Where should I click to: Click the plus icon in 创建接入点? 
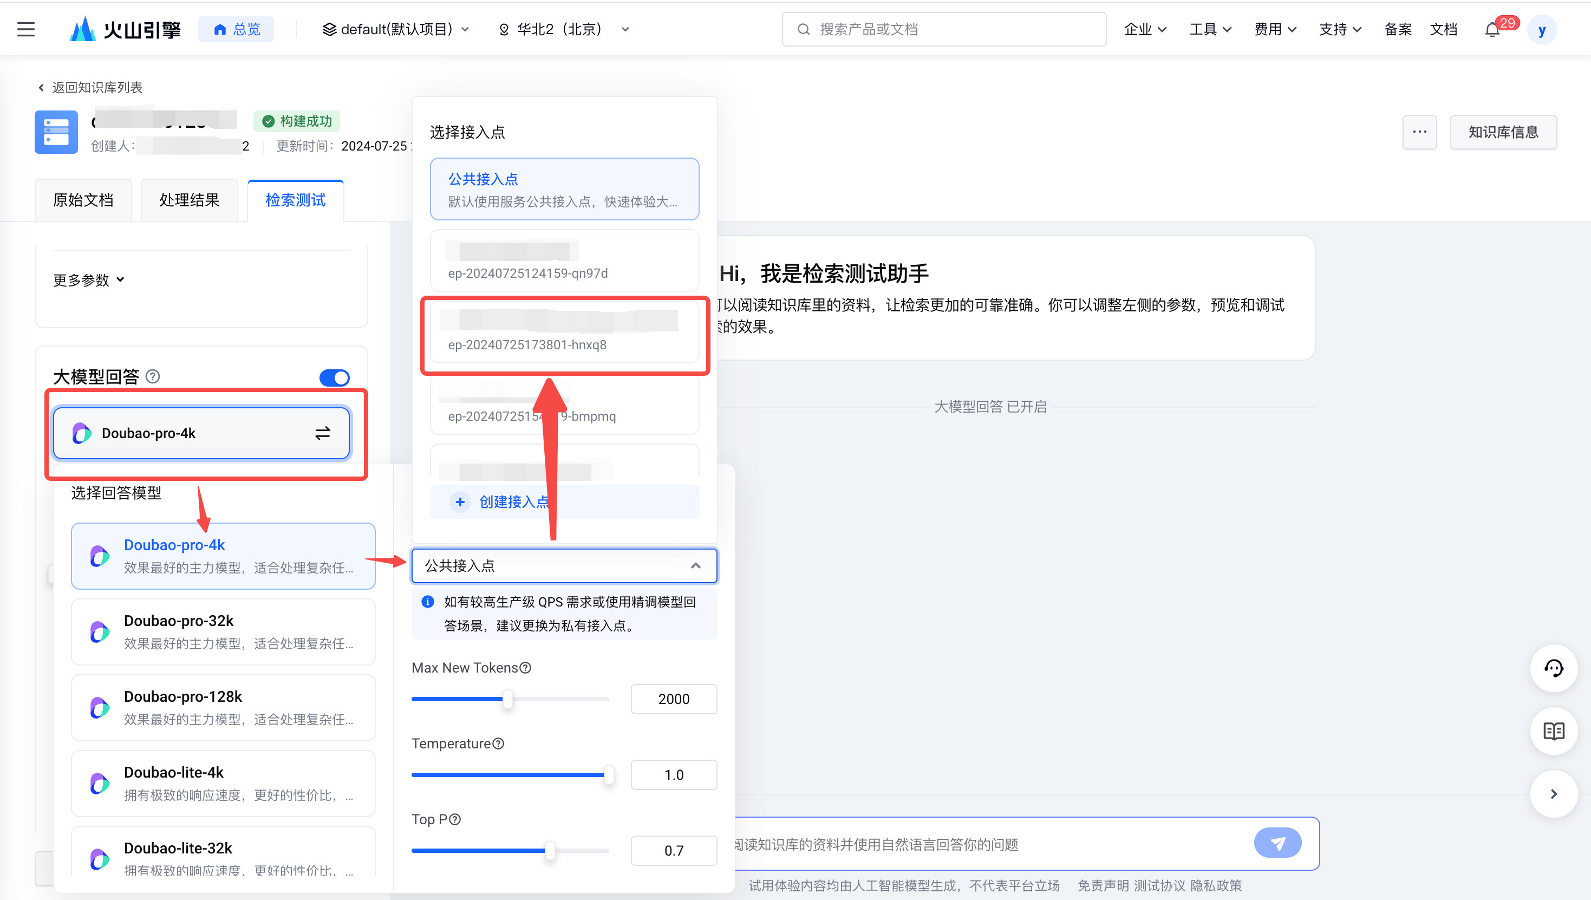(x=460, y=502)
